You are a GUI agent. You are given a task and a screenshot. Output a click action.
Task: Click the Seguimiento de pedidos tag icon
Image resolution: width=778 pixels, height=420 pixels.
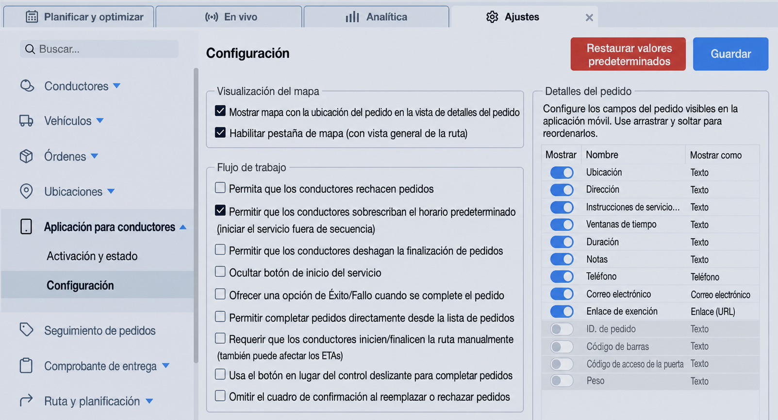point(26,330)
